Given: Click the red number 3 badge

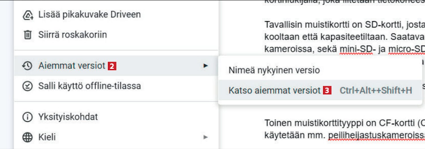Looking at the screenshot, I should (327, 91).
